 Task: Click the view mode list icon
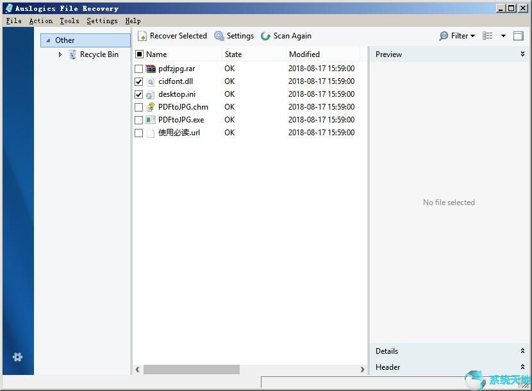click(487, 36)
